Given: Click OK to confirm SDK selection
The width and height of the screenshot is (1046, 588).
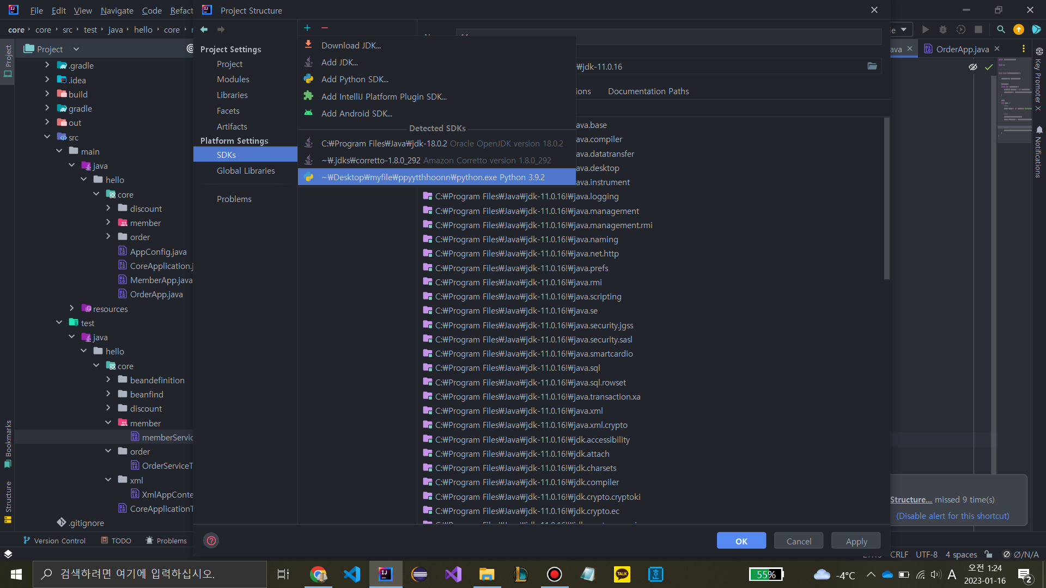Looking at the screenshot, I should point(741,541).
